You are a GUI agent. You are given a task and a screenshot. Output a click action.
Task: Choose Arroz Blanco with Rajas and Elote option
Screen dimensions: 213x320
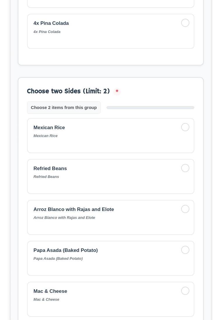[x=185, y=209]
